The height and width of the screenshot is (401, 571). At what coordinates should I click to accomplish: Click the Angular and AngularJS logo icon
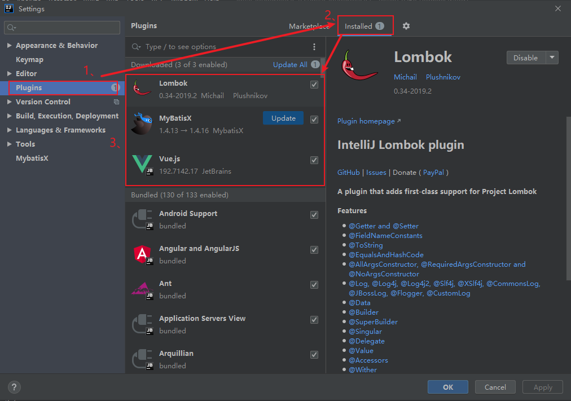[x=142, y=254]
